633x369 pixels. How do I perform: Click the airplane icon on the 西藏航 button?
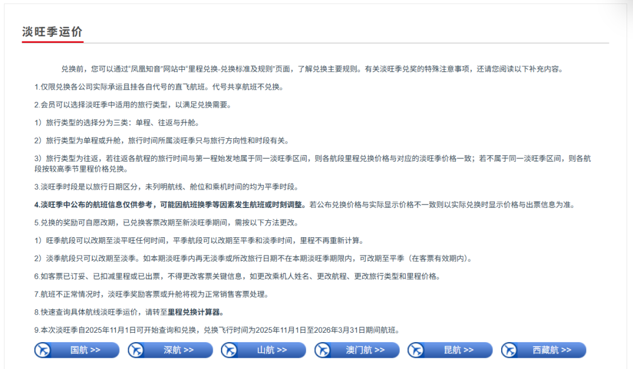[509, 350]
